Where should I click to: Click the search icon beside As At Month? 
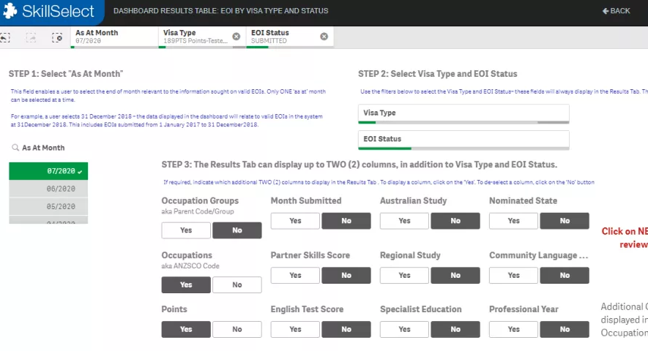[15, 148]
